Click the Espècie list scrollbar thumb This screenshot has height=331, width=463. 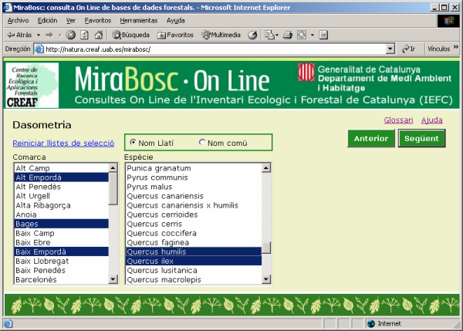(x=266, y=248)
